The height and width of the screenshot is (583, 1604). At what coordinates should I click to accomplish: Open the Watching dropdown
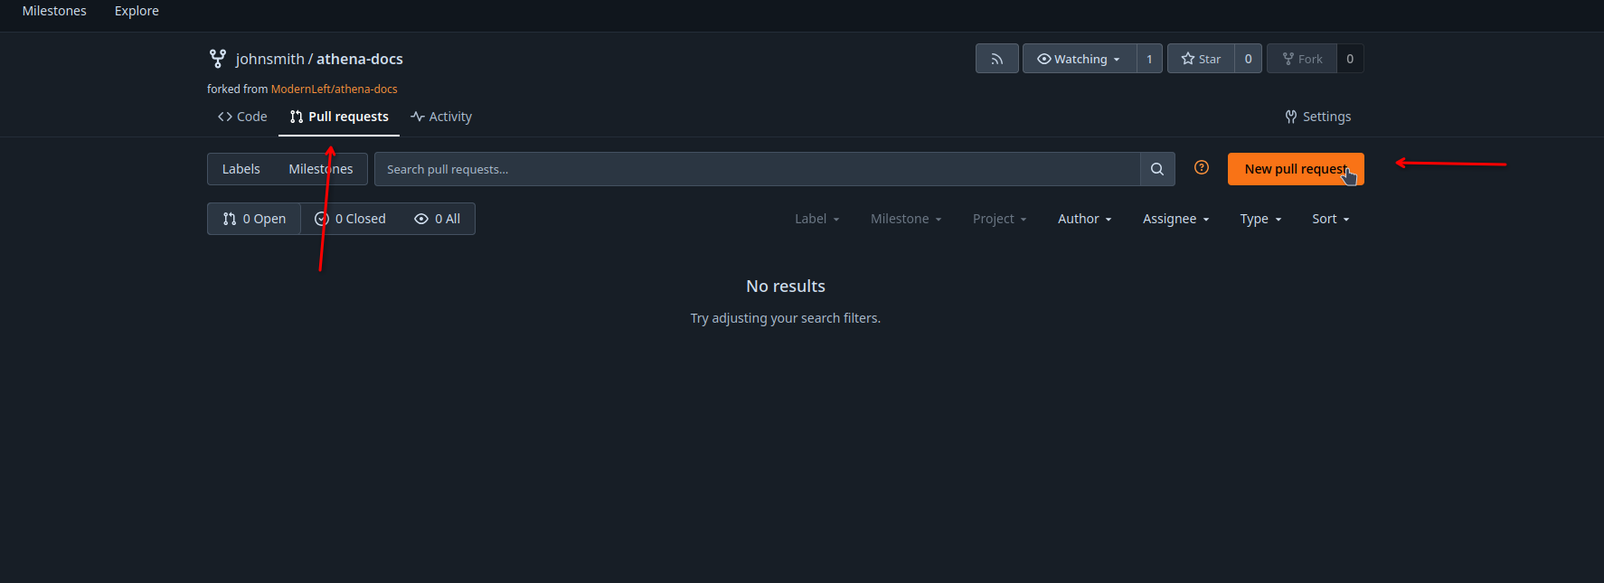click(1080, 59)
